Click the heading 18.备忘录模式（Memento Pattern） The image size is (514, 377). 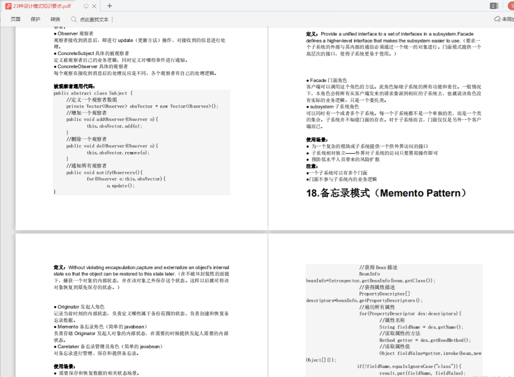click(x=386, y=193)
